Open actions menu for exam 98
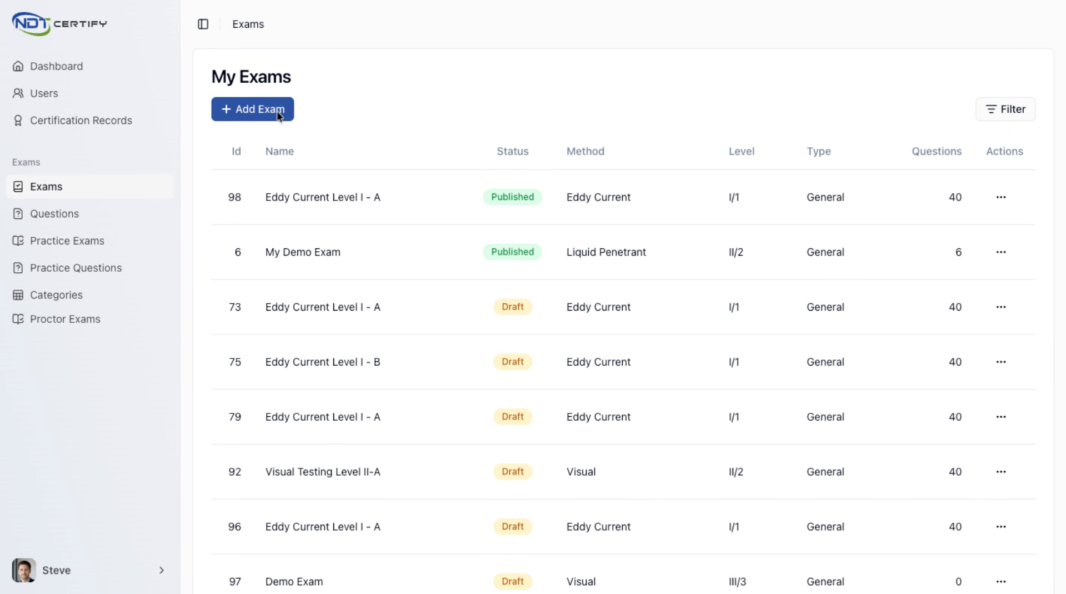 [1000, 197]
